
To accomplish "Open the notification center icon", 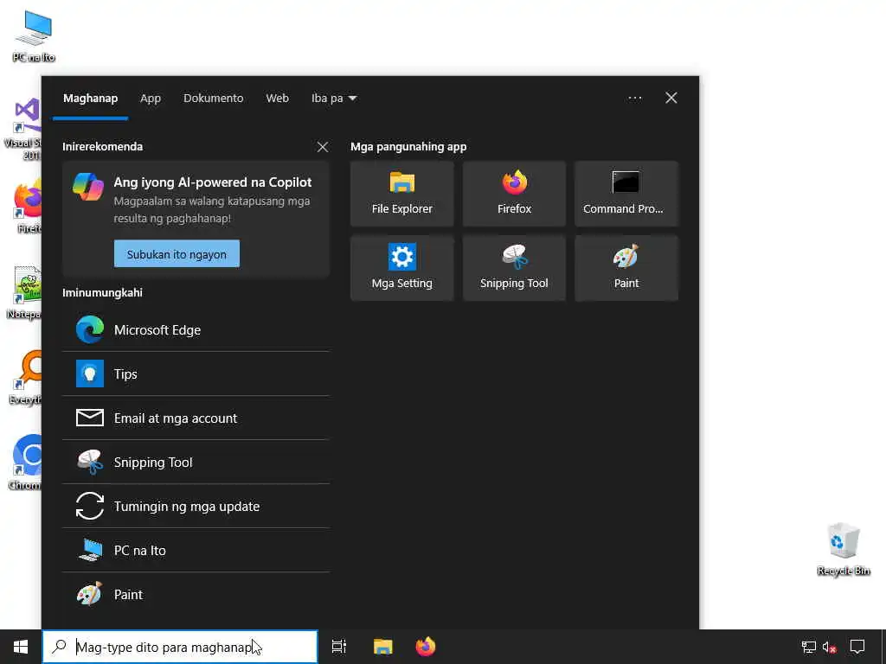I will (x=857, y=647).
